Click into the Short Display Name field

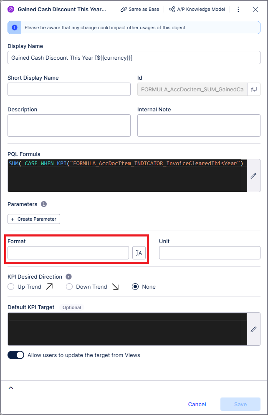click(69, 89)
